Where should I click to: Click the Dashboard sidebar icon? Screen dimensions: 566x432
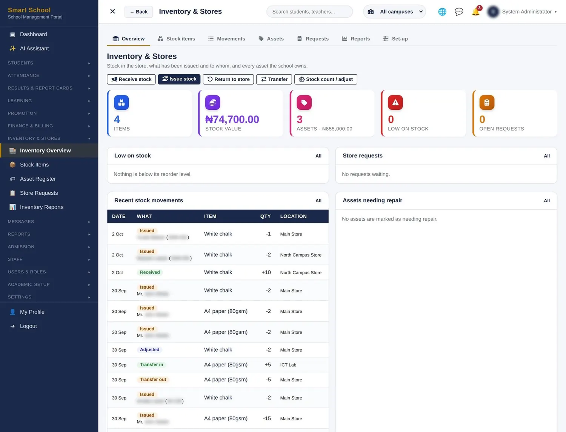[x=12, y=34]
